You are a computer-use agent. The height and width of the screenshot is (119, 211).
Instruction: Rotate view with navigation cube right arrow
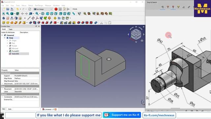144,34
